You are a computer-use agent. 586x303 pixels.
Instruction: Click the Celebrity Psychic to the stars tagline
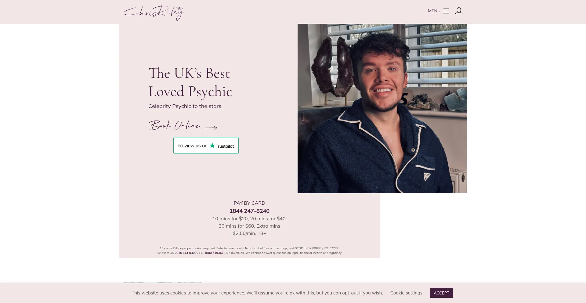pyautogui.click(x=185, y=106)
